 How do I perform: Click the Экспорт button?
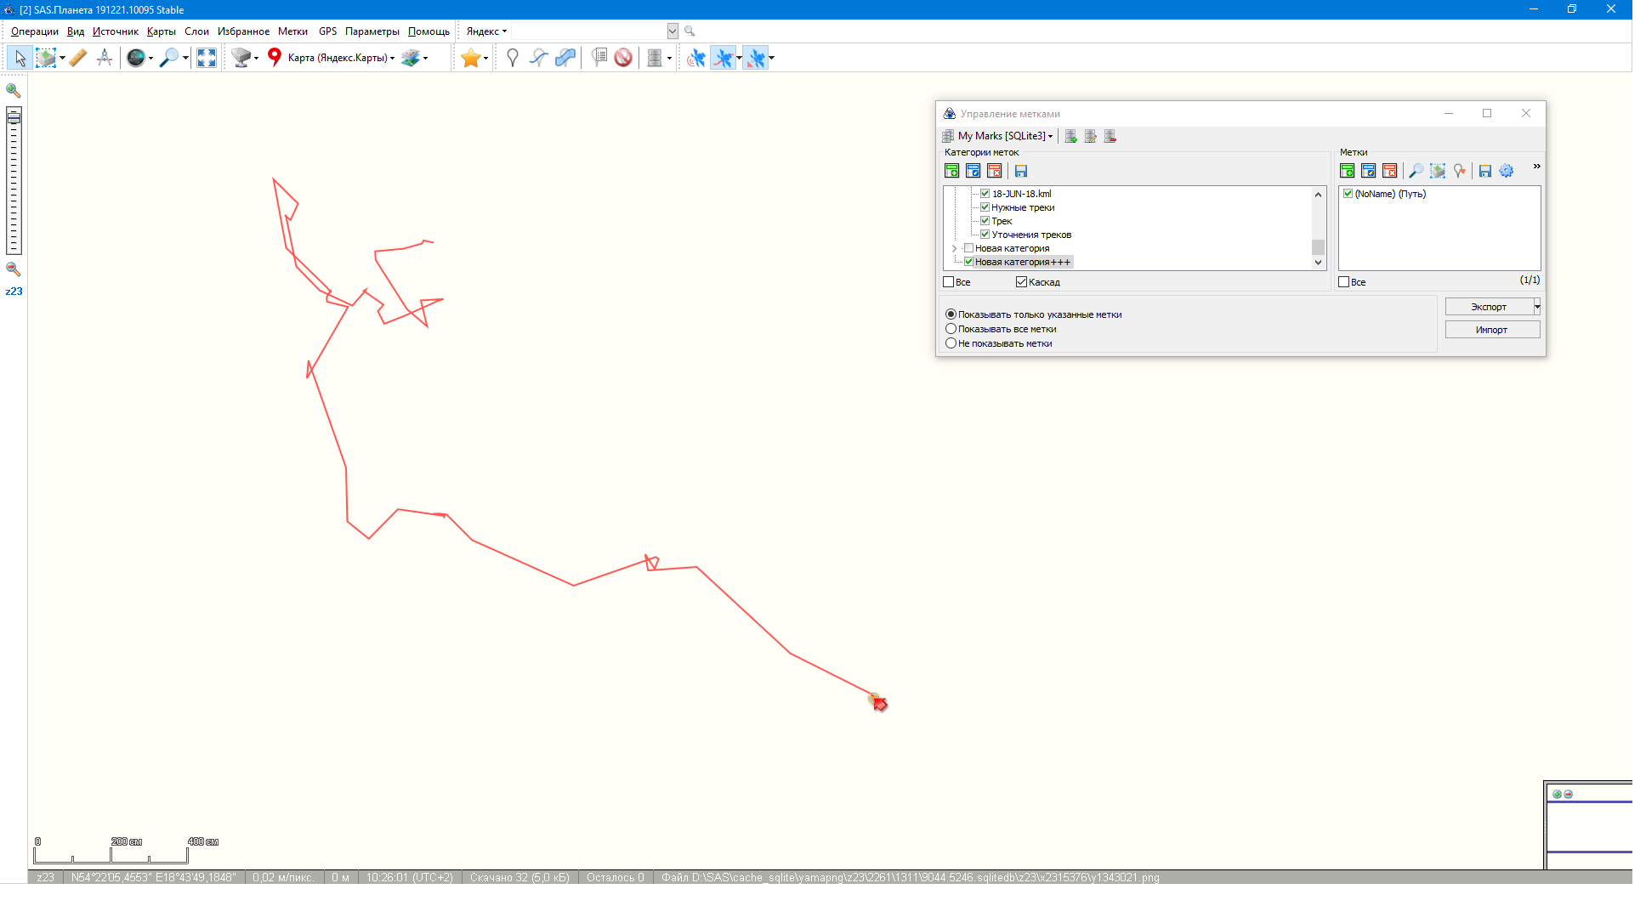point(1488,307)
